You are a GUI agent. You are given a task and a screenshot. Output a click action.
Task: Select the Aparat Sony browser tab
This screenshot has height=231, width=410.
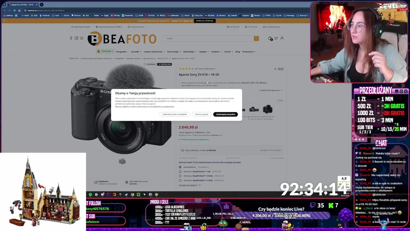click(x=22, y=4)
